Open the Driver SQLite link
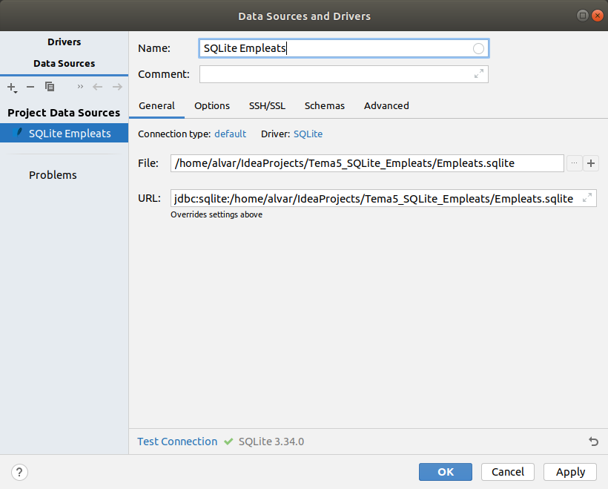The image size is (608, 489). point(308,134)
